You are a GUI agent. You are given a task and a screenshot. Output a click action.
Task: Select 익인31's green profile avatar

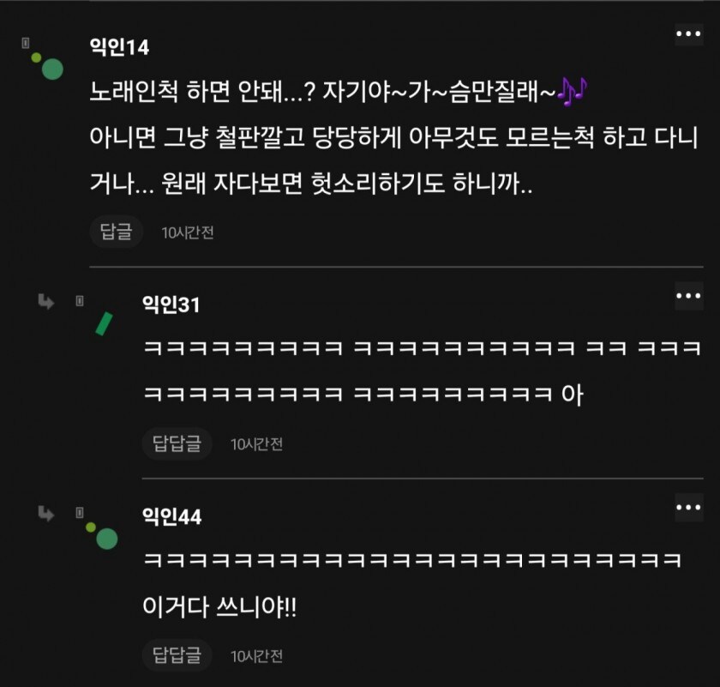[104, 322]
